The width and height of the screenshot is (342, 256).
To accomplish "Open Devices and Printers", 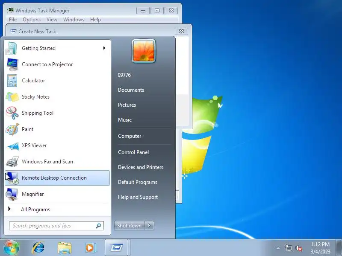I will [141, 167].
